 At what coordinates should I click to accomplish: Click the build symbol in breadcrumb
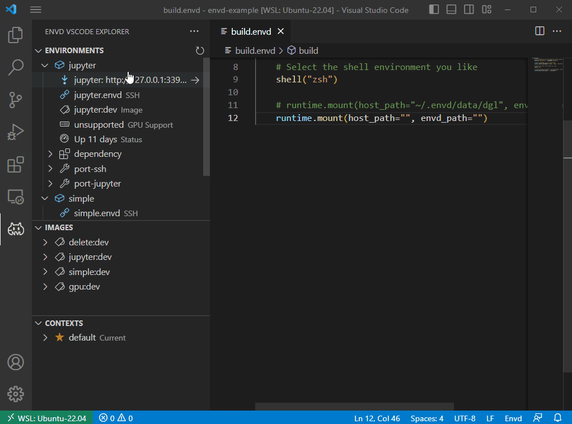308,50
